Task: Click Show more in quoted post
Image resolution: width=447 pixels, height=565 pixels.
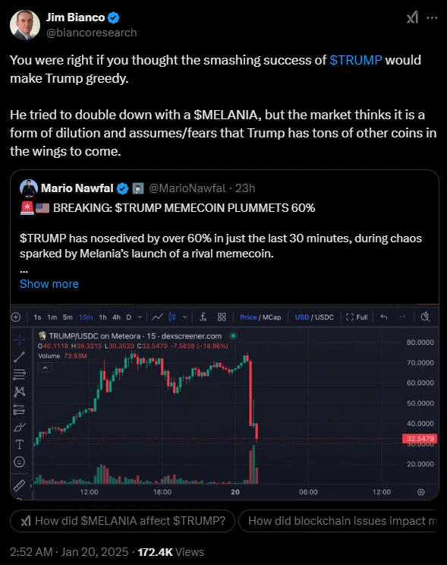Action: (x=49, y=284)
